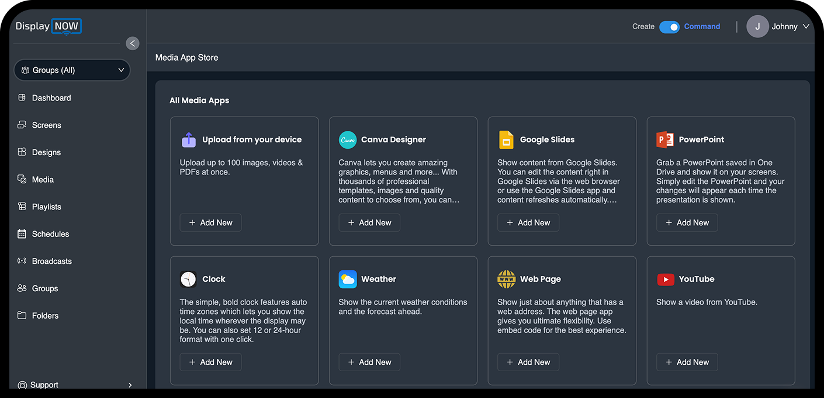Add New PowerPoint app
Image resolution: width=824 pixels, height=398 pixels.
click(x=687, y=222)
